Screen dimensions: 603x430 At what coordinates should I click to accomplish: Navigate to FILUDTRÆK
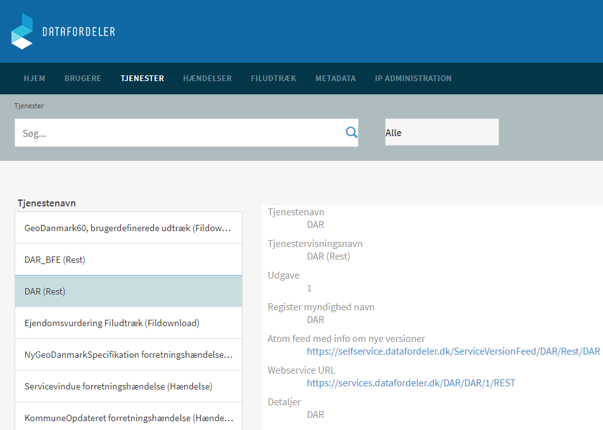point(274,79)
